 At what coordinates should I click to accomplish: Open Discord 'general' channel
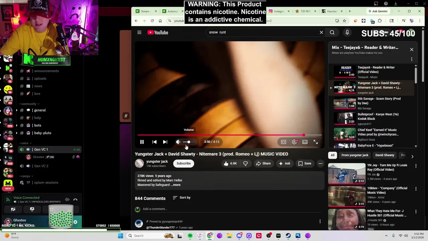[x=40, y=110]
